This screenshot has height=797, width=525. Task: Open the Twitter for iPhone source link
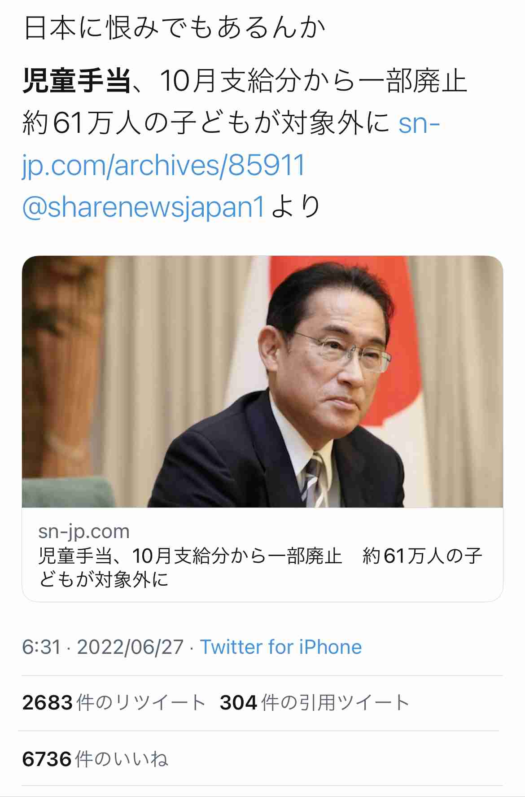tap(281, 647)
